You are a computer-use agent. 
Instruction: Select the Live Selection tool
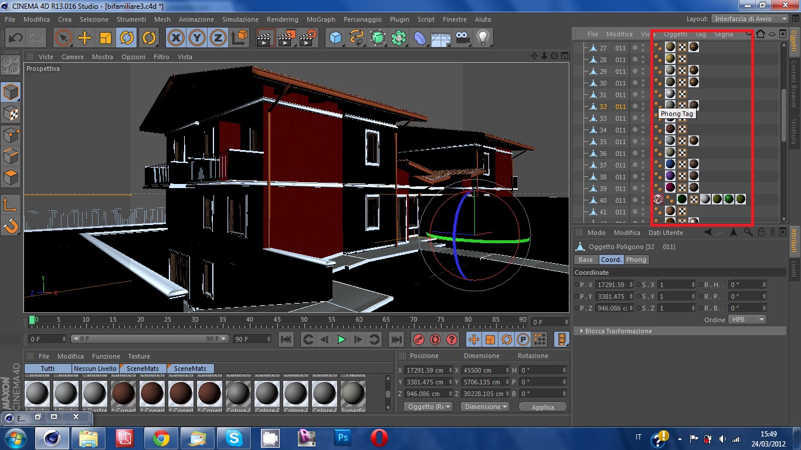click(63, 38)
